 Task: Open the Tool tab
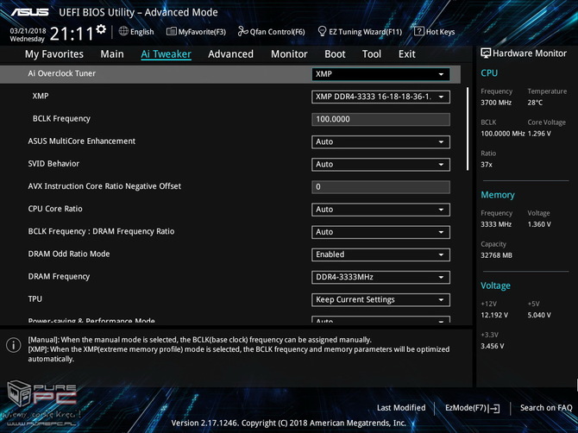(x=372, y=54)
